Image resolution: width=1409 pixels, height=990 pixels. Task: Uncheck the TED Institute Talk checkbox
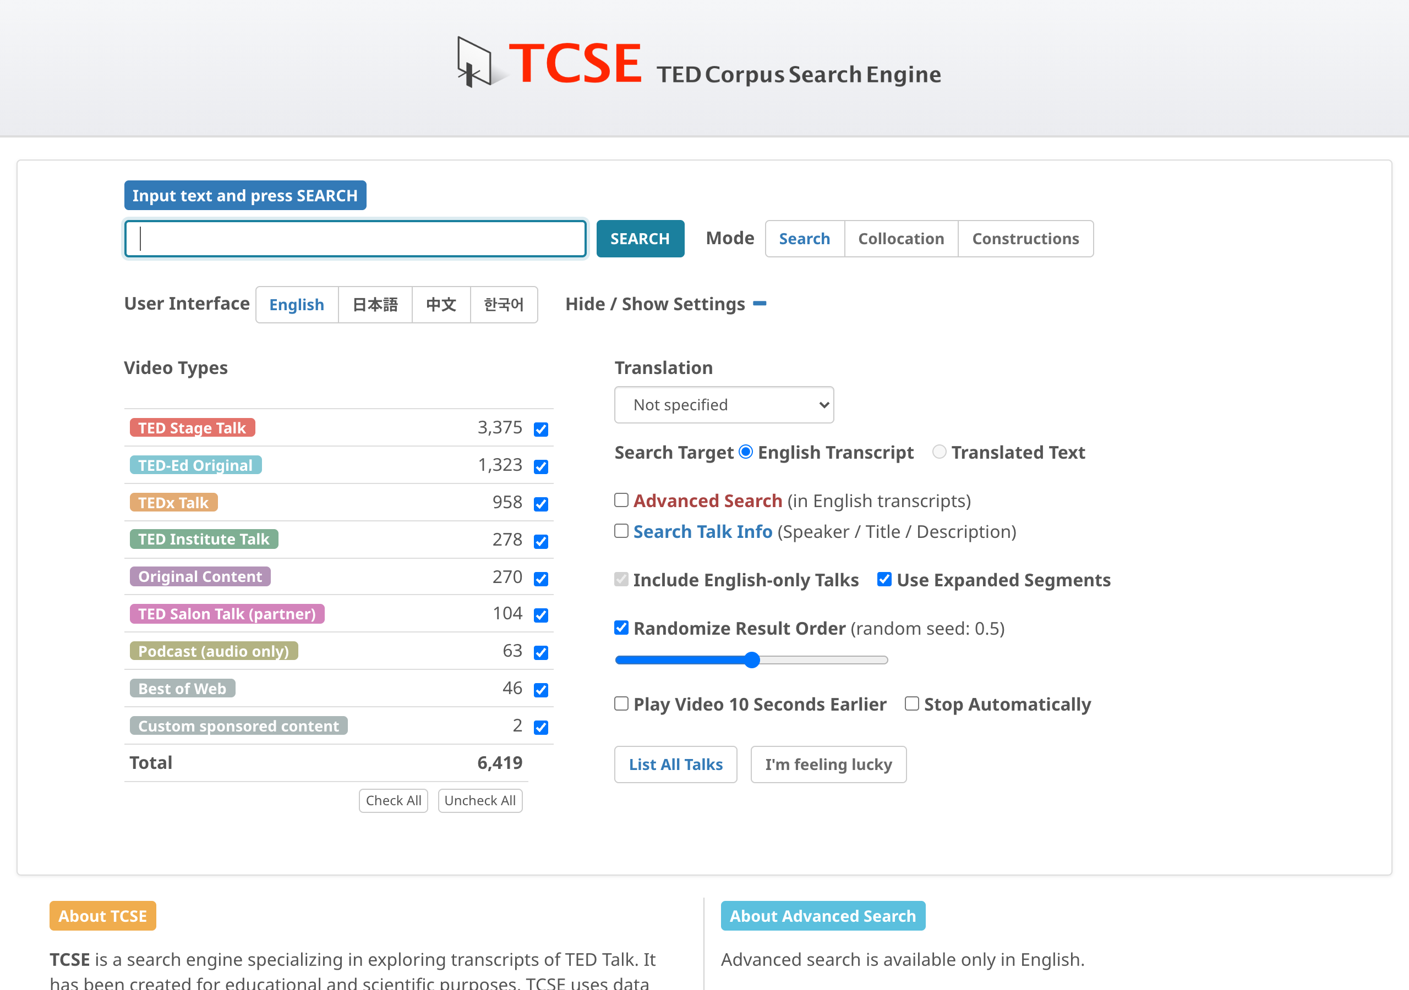point(540,541)
